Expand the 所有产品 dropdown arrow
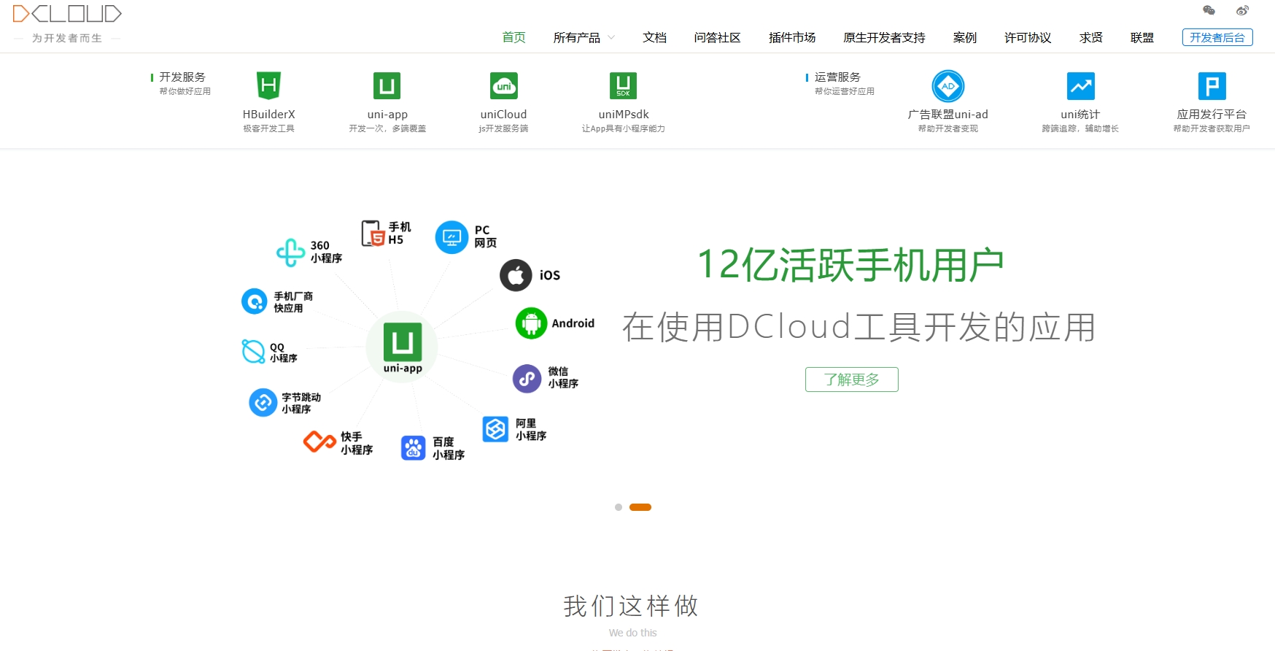The image size is (1275, 651). (x=611, y=37)
